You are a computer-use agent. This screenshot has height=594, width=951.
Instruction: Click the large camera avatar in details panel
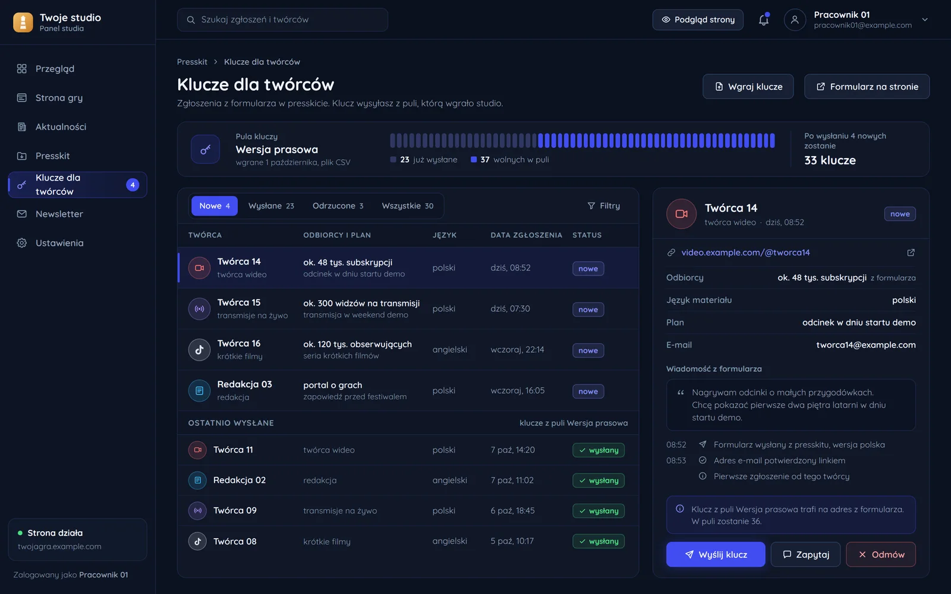pos(681,214)
